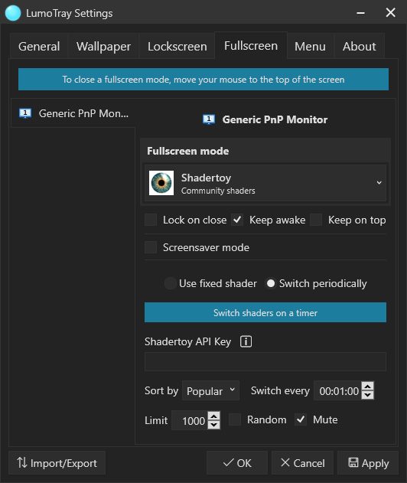The image size is (407, 483).
Task: Click the fullscreen close hint banner
Action: pos(203,80)
